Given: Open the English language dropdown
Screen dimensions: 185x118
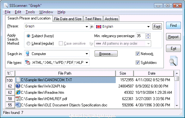Looking at the screenshot, I should pyautogui.click(x=148, y=27).
